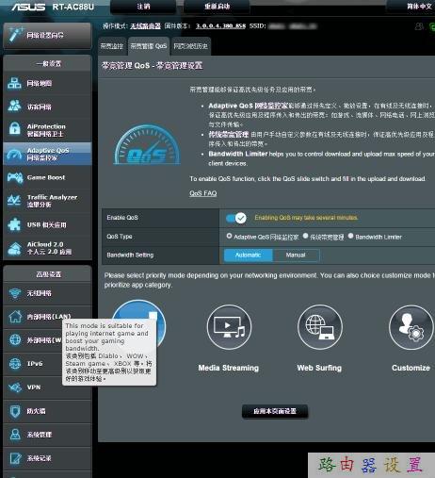Switch to the web history (网页浏览历史) tab

190,46
